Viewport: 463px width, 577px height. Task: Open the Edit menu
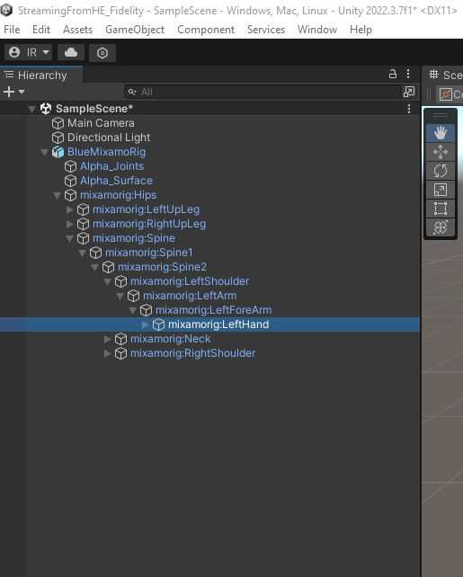click(x=41, y=30)
